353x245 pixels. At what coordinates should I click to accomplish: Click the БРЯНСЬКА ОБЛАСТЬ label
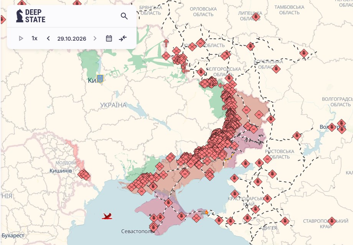(x=151, y=10)
